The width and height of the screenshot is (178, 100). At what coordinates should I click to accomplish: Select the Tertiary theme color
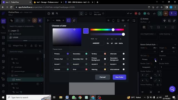pyautogui.click(x=98, y=54)
